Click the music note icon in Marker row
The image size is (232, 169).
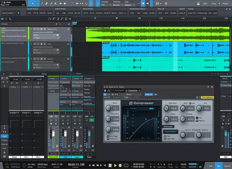(x=69, y=24)
